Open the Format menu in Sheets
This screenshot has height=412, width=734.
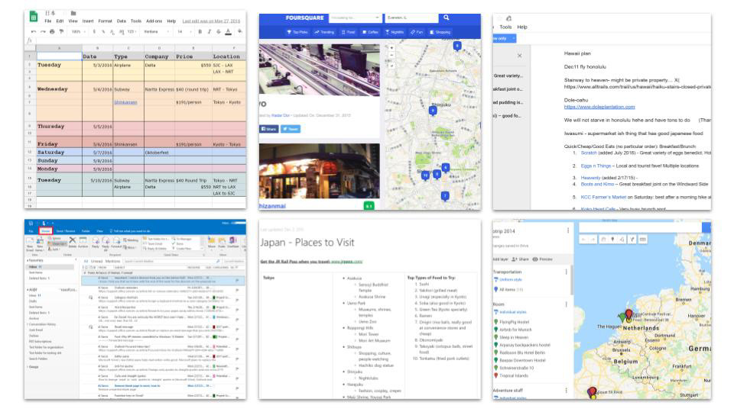coord(105,21)
